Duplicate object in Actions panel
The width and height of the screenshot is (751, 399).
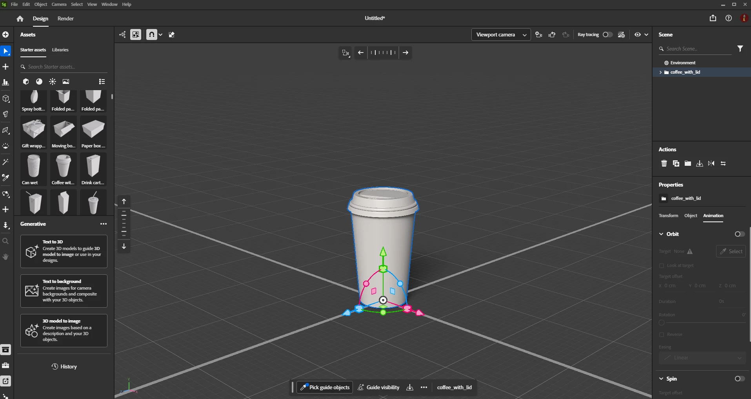tap(676, 163)
